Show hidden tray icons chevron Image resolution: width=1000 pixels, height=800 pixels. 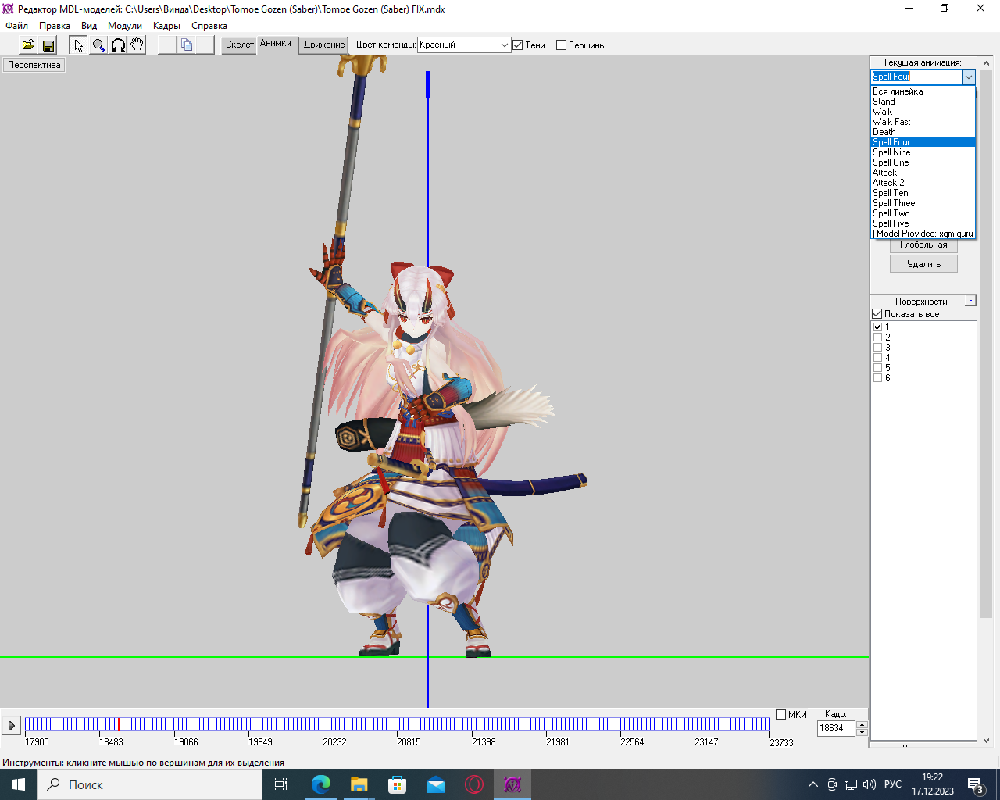click(x=813, y=784)
